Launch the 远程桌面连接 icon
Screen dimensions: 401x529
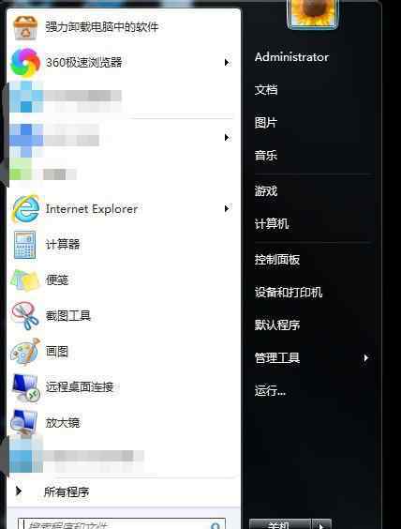click(25, 387)
